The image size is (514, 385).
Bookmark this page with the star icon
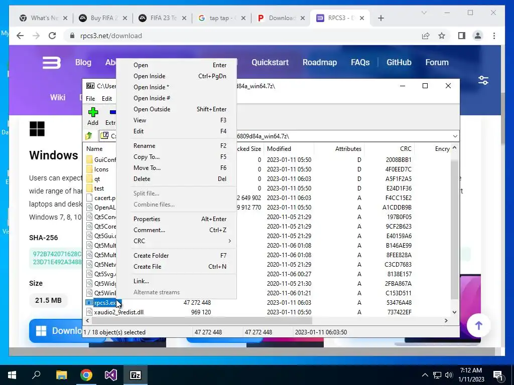pos(442,36)
